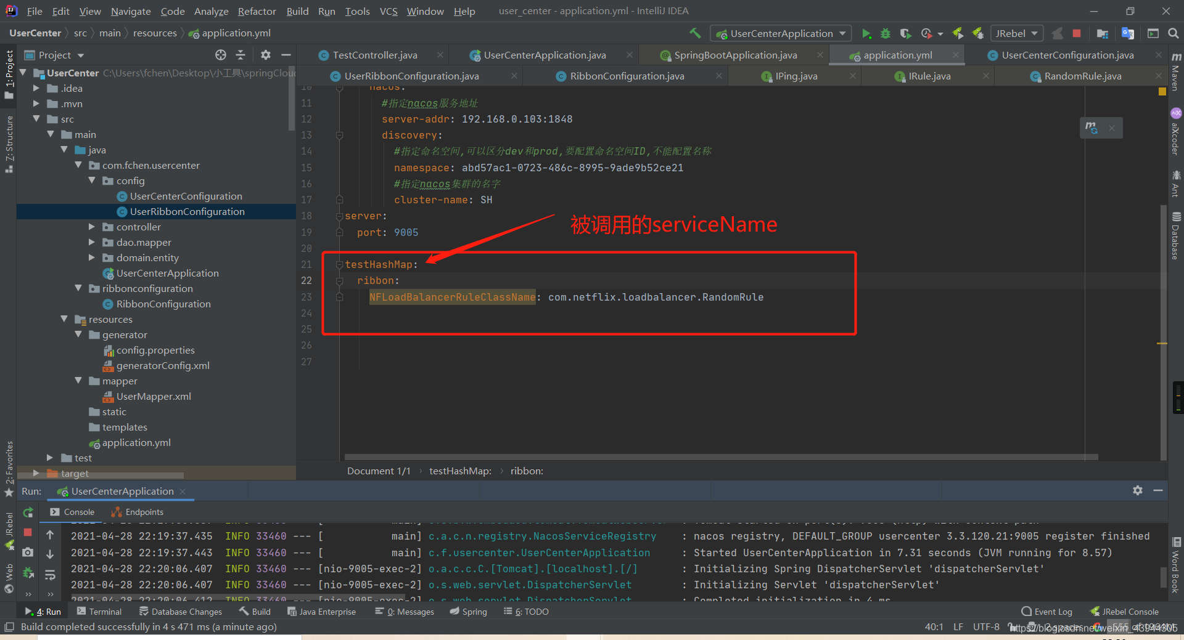Expand the .mvn folder
This screenshot has height=640, width=1184.
pyautogui.click(x=36, y=103)
